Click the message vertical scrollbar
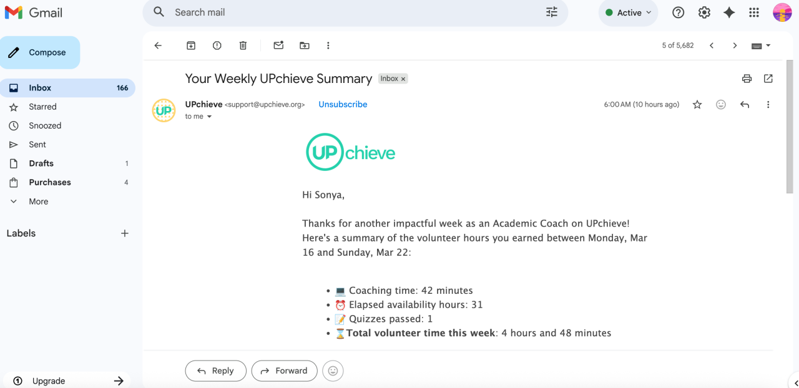Image resolution: width=799 pixels, height=388 pixels. click(x=790, y=127)
